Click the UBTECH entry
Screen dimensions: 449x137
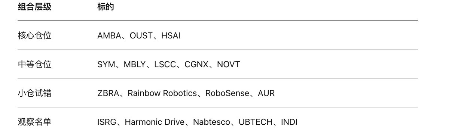point(256,122)
